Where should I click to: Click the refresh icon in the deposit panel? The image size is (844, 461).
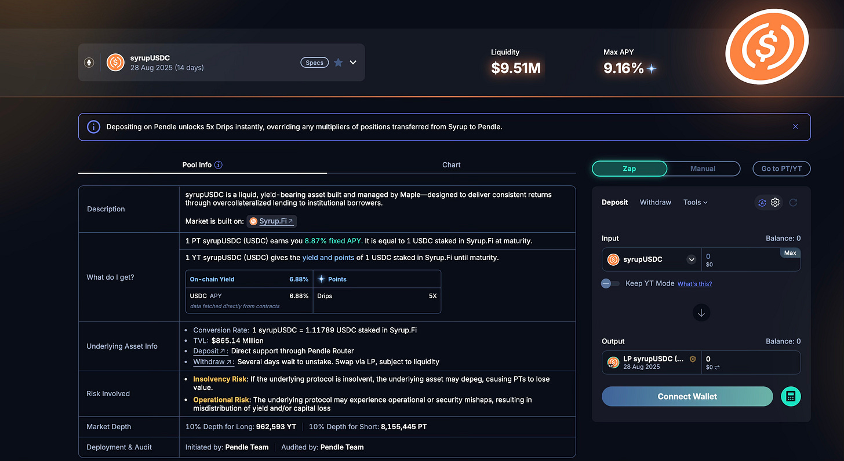pyautogui.click(x=794, y=203)
